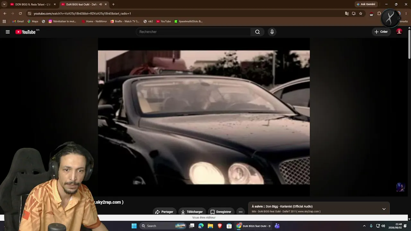Open more actions ellipsis below video

(x=240, y=212)
